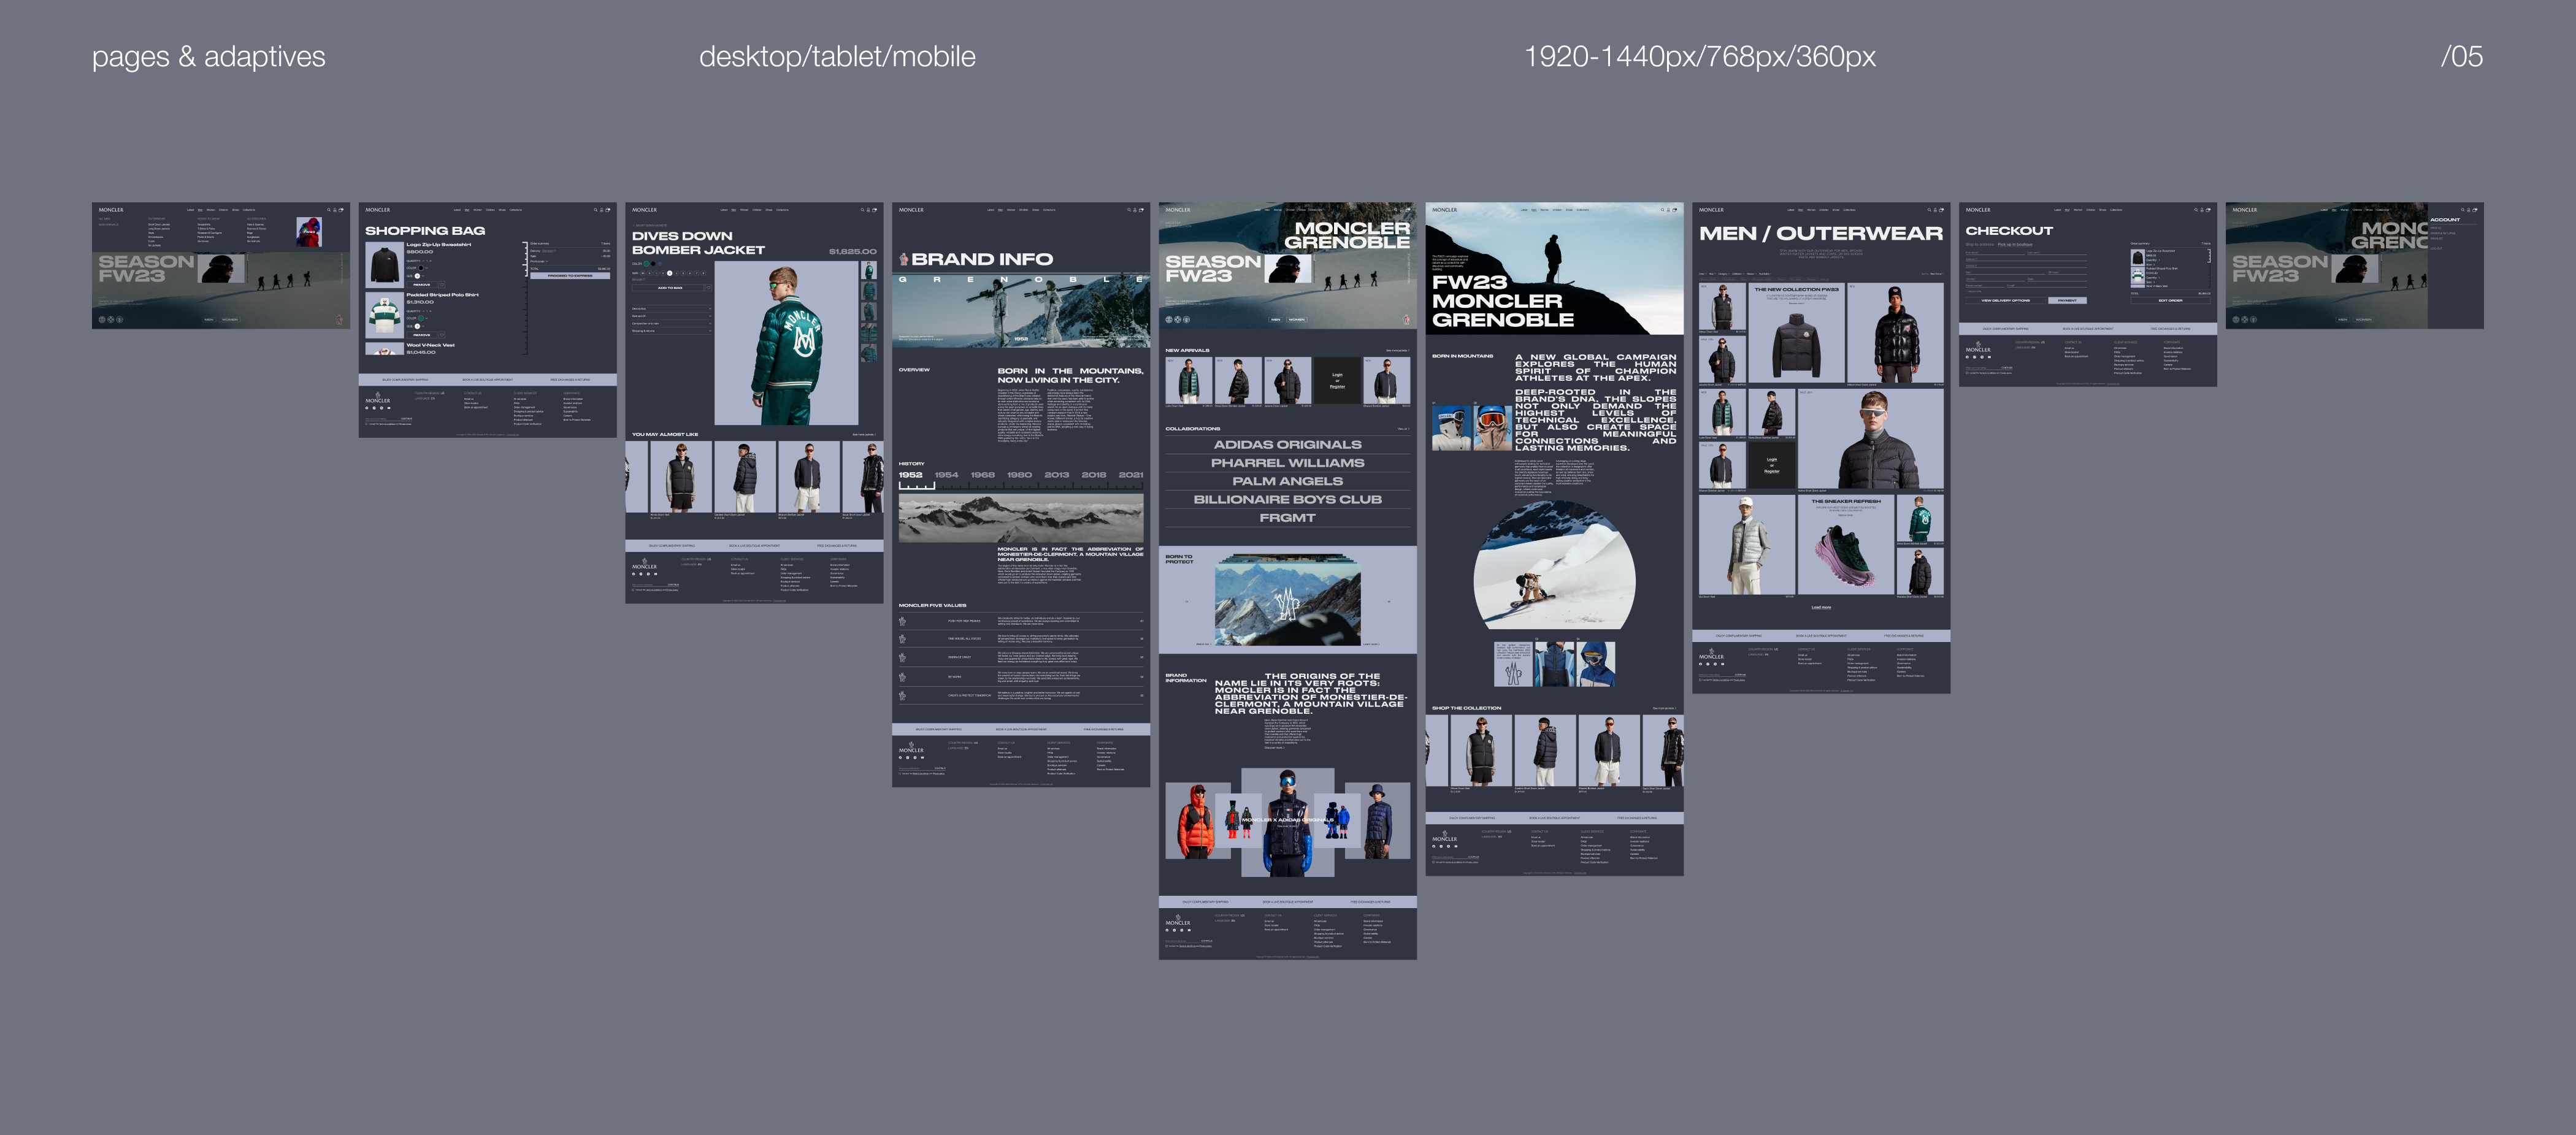The width and height of the screenshot is (2576, 1135).
Task: Click Facebook icon in Shopping Bag page footer
Action: pyautogui.click(x=367, y=408)
